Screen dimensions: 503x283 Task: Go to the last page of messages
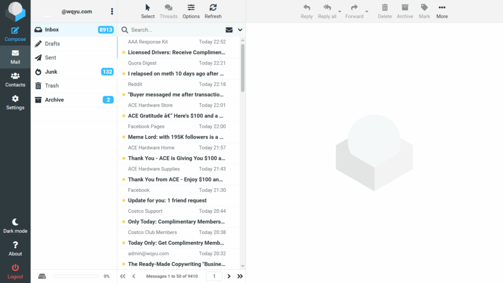240,276
